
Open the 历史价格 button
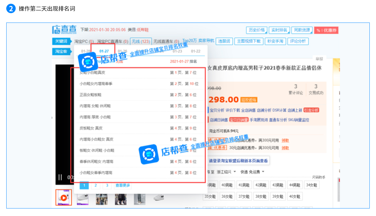[x=257, y=30]
